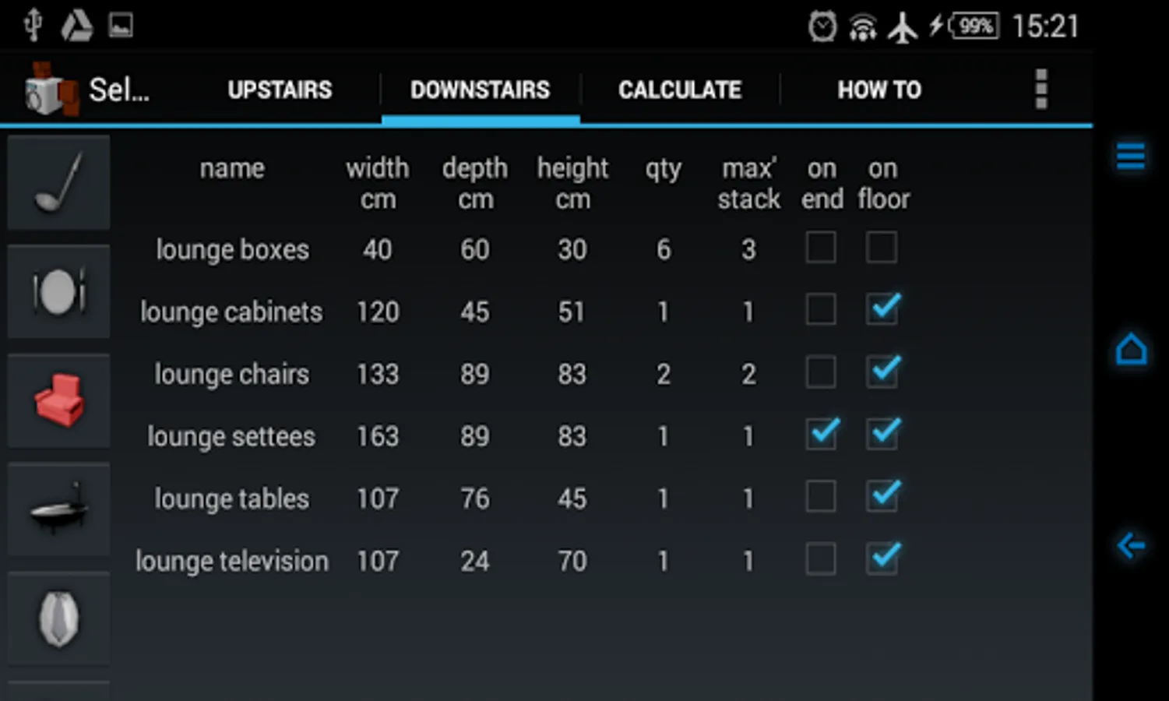Screen dimensions: 1169x701
Task: Select the lounge tables item name
Action: (x=231, y=499)
